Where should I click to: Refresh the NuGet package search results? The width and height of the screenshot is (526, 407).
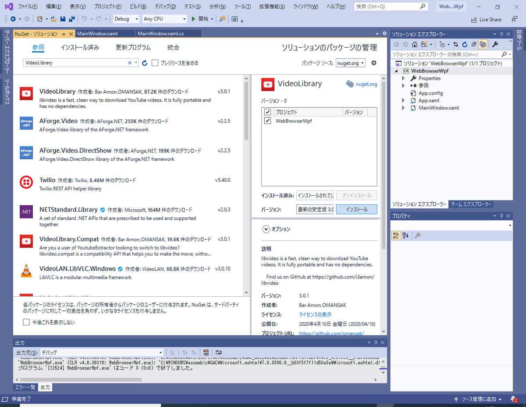[145, 63]
